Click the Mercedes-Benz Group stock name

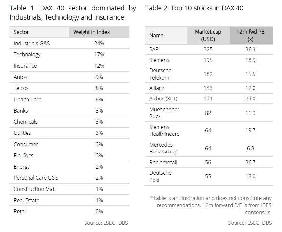[x=163, y=148]
